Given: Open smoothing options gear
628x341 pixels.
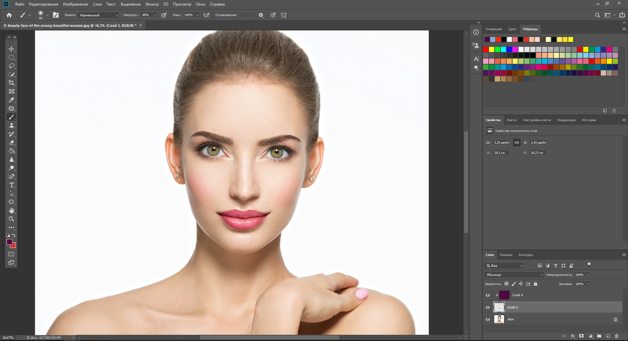Looking at the screenshot, I should (x=261, y=15).
